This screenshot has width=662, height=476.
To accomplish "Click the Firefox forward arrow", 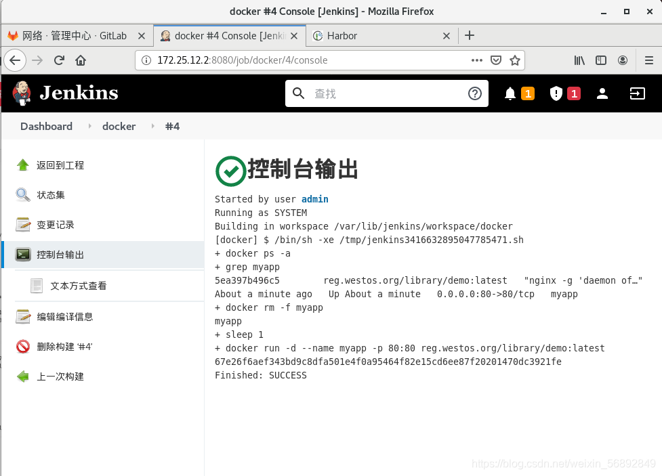I will click(x=37, y=60).
